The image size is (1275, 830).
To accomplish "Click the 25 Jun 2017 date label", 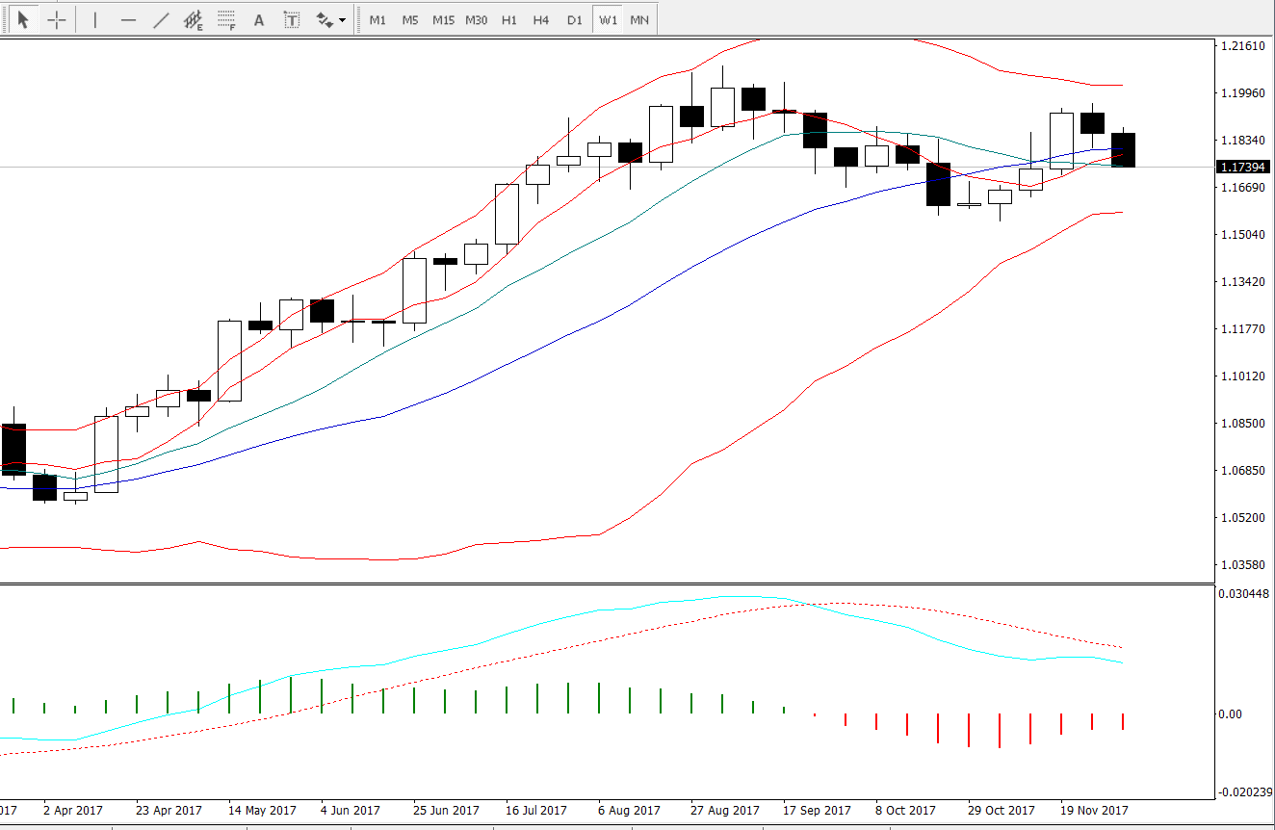I will (x=446, y=810).
